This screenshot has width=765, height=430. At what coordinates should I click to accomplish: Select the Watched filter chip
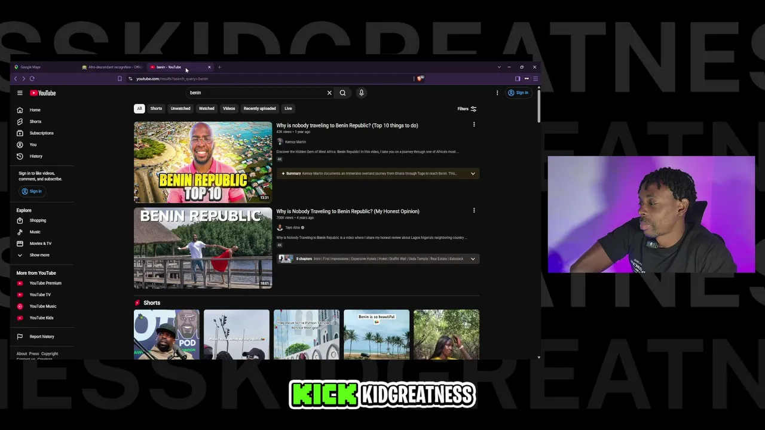(207, 109)
